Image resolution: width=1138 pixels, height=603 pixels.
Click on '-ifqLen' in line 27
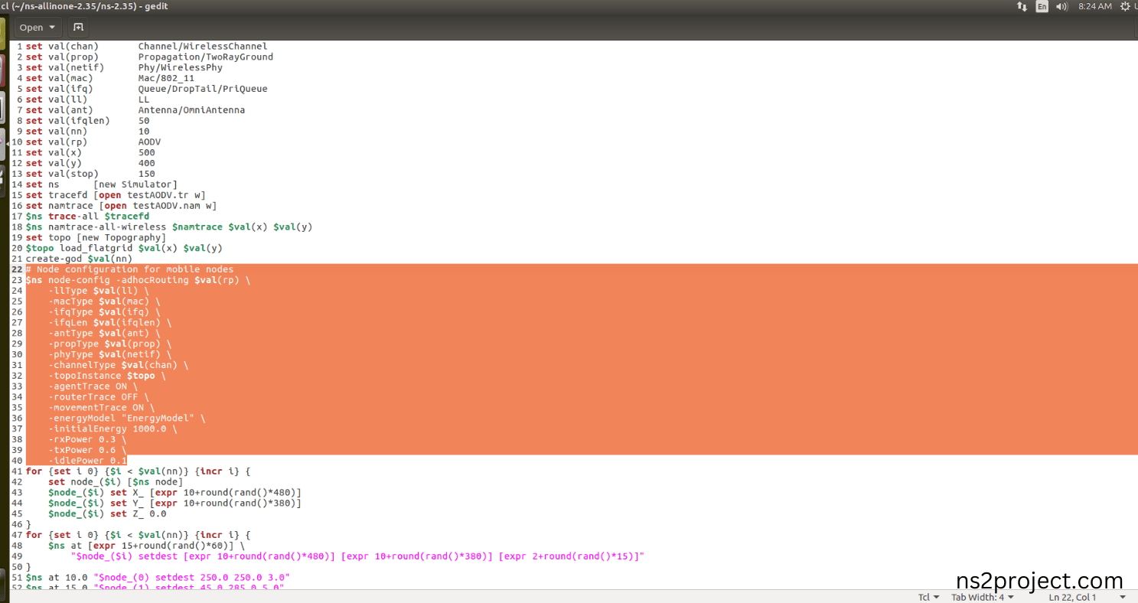click(67, 322)
